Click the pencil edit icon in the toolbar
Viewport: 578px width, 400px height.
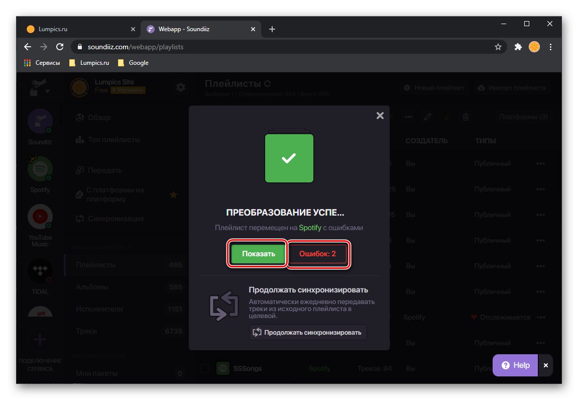[x=428, y=117]
